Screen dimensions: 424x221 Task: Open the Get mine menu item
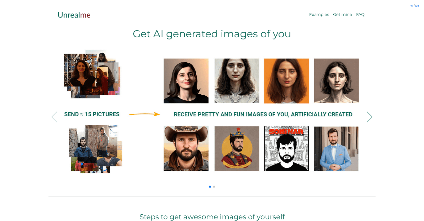tap(342, 15)
